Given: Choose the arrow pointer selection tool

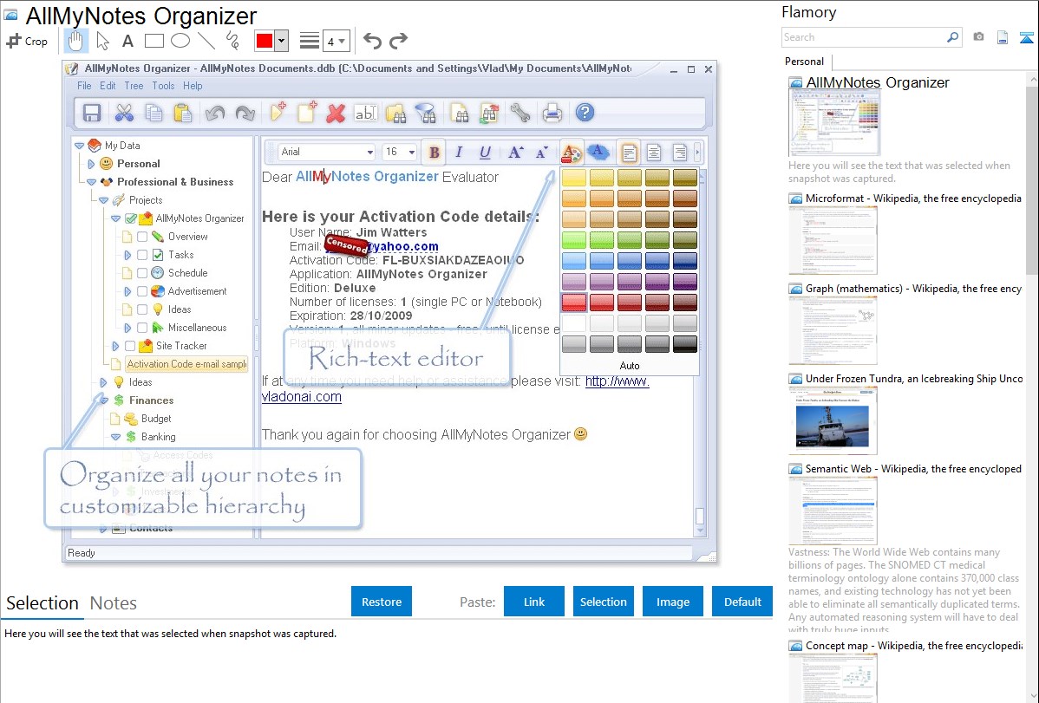Looking at the screenshot, I should 102,41.
